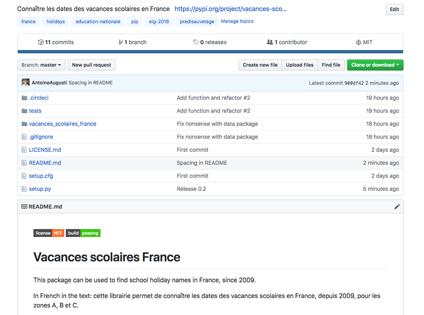
Task: Click the MIT license badge
Action: (x=49, y=233)
